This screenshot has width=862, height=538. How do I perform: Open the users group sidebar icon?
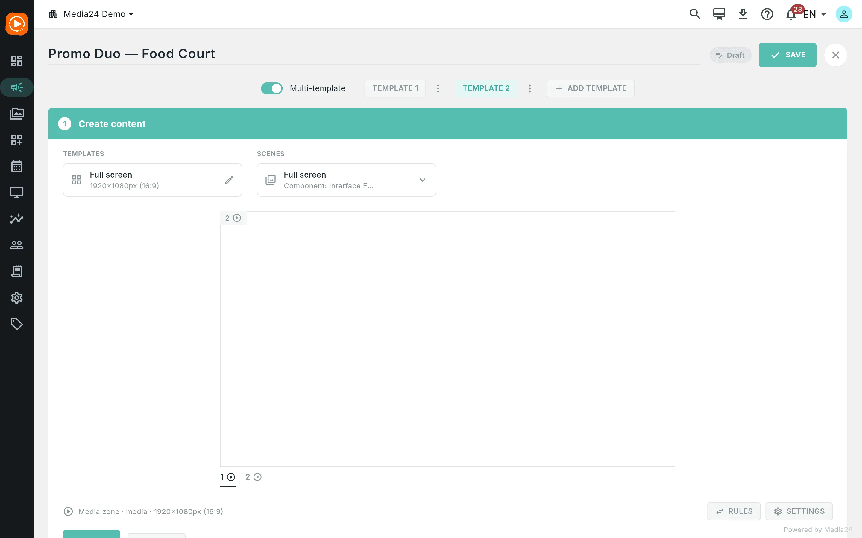(16, 245)
